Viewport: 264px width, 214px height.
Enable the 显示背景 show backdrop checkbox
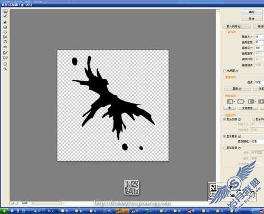[224, 148]
